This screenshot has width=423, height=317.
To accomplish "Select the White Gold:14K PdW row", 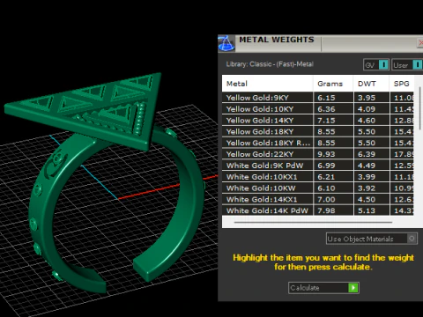I will 318,210.
